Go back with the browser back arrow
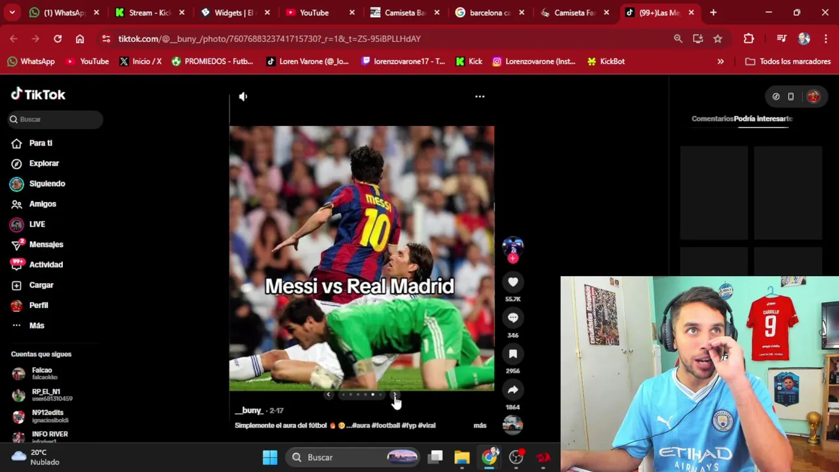 14,39
